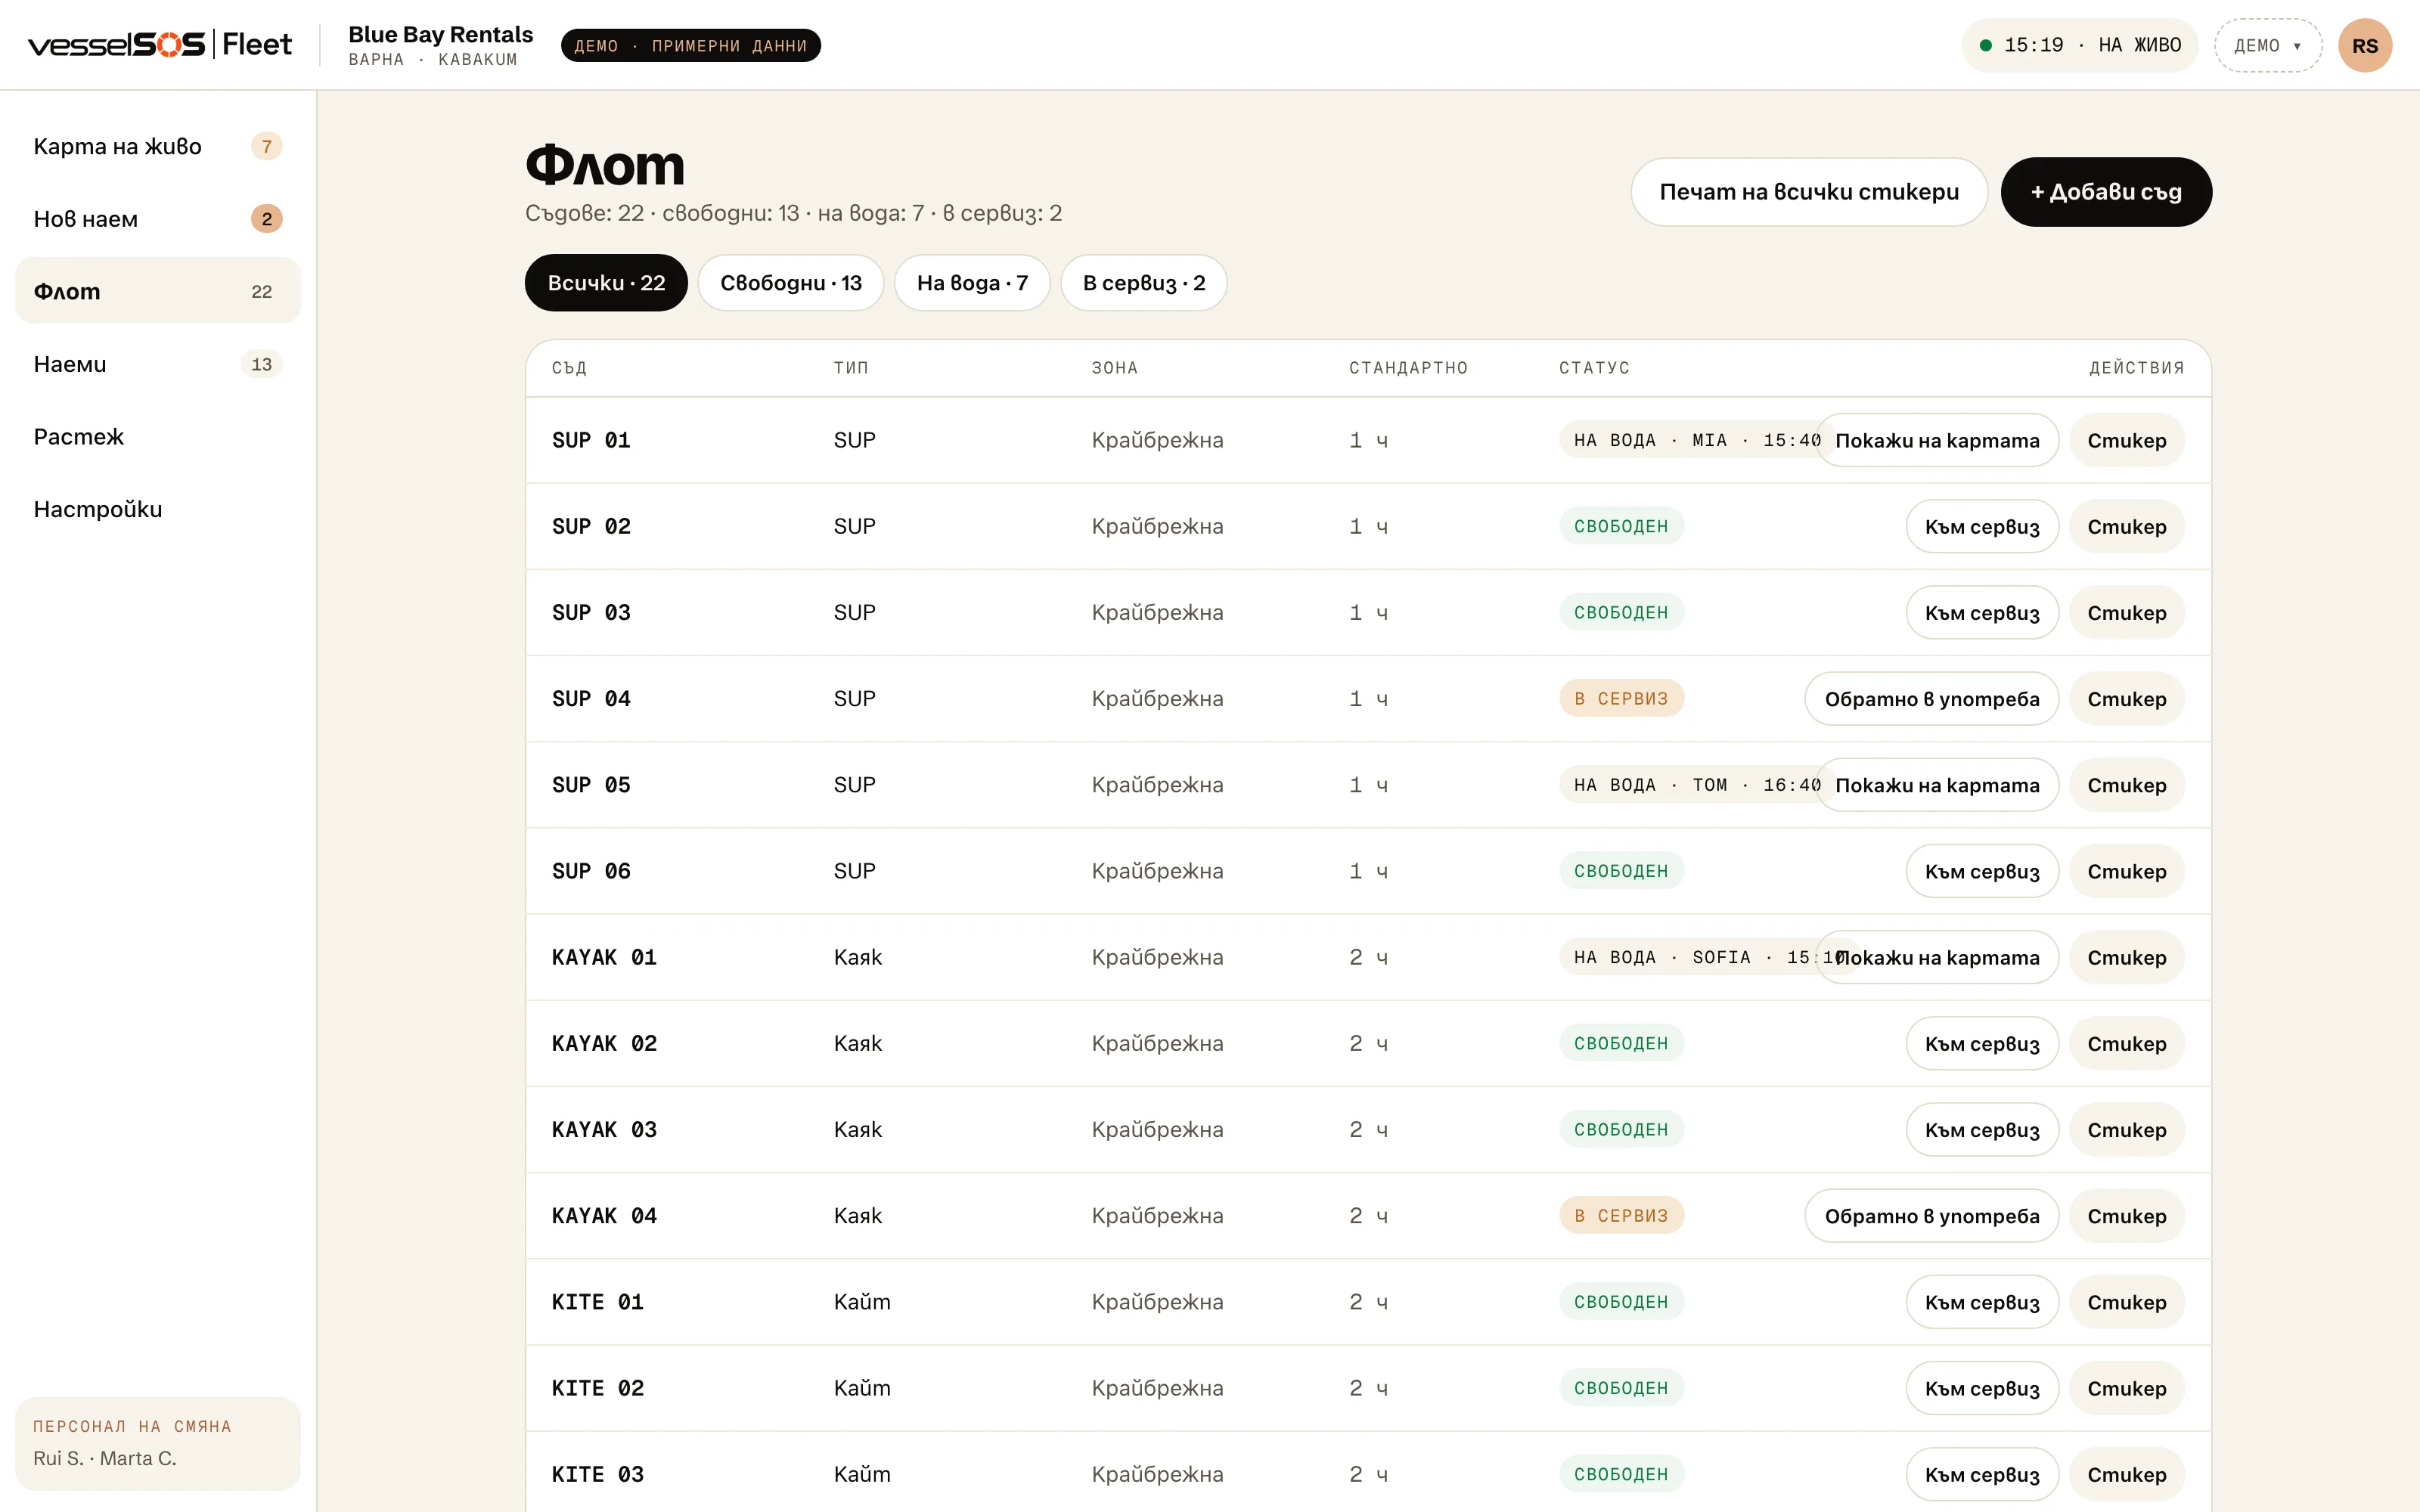The height and width of the screenshot is (1512, 2420).
Task: Filter by На вода · 7
Action: pyautogui.click(x=972, y=283)
